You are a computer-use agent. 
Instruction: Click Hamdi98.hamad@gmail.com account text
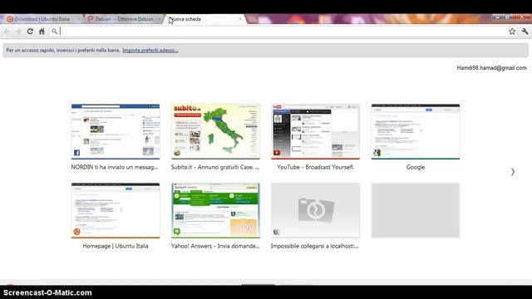tap(491, 68)
